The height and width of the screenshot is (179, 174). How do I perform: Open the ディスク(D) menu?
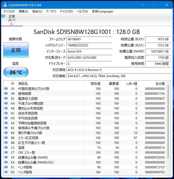pos(66,11)
